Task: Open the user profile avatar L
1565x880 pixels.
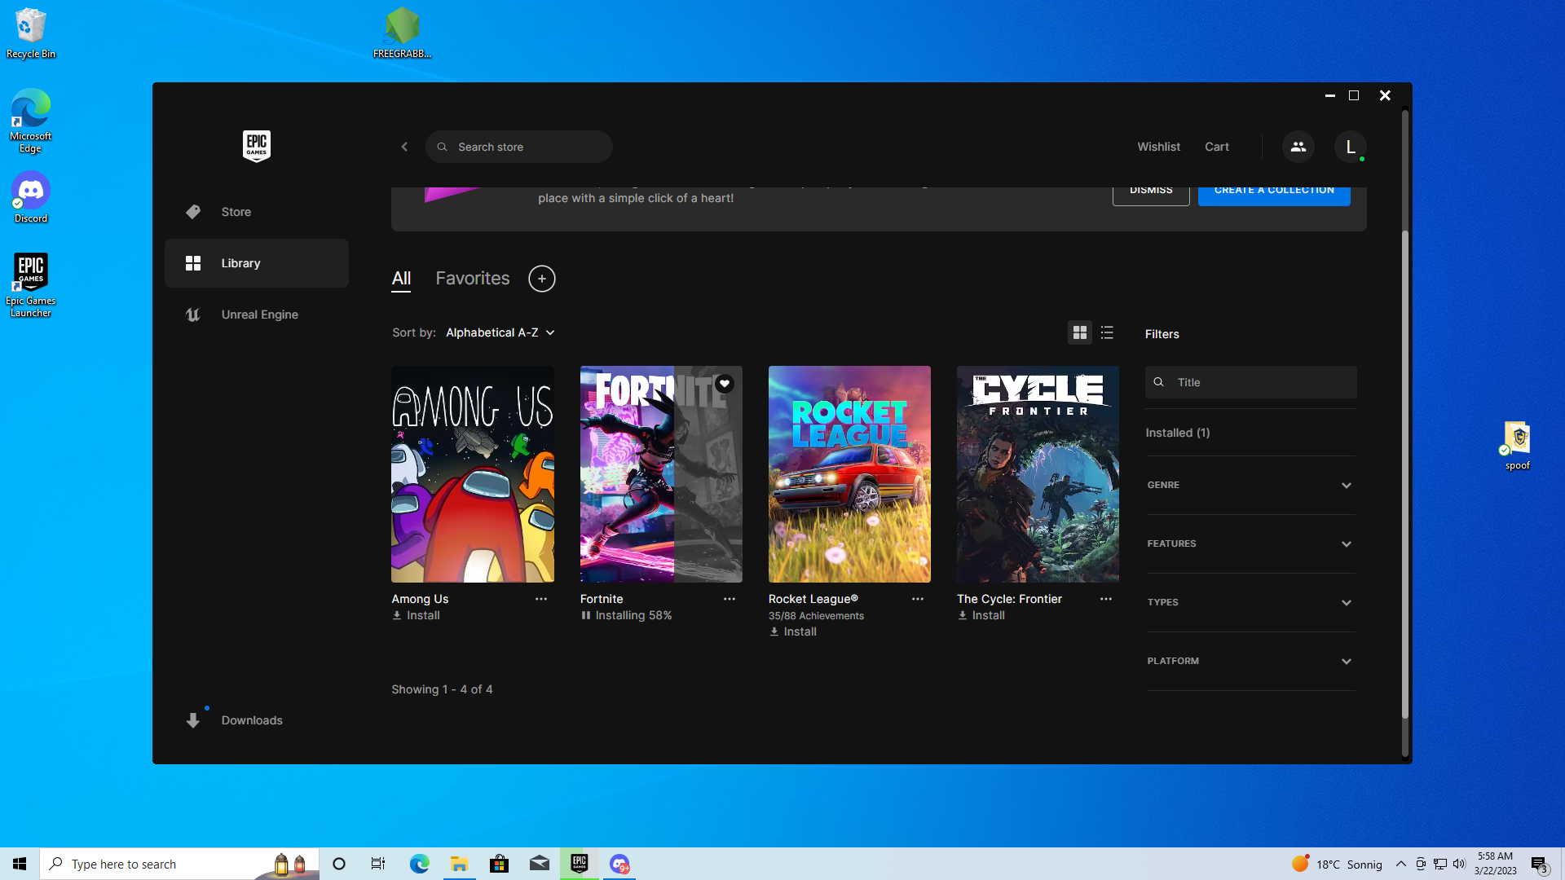Action: pyautogui.click(x=1350, y=147)
